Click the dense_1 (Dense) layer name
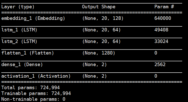 22,65
